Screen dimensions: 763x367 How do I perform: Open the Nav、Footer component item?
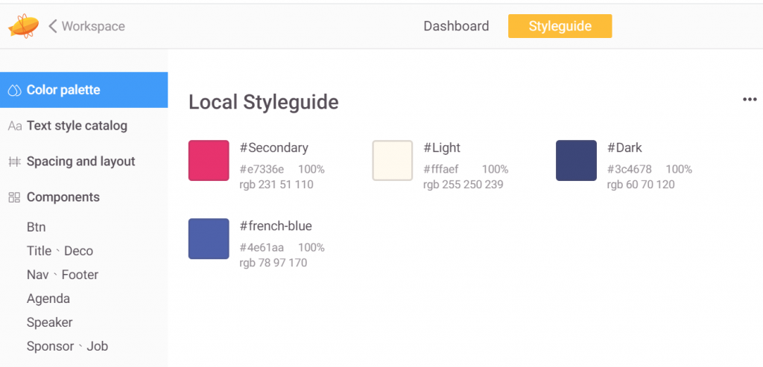pyautogui.click(x=63, y=275)
